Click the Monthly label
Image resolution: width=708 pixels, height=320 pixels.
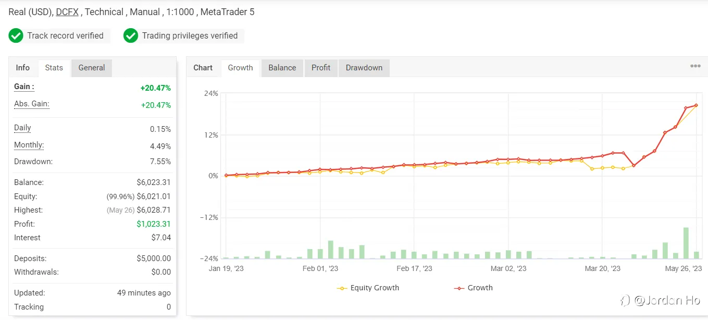coord(29,145)
